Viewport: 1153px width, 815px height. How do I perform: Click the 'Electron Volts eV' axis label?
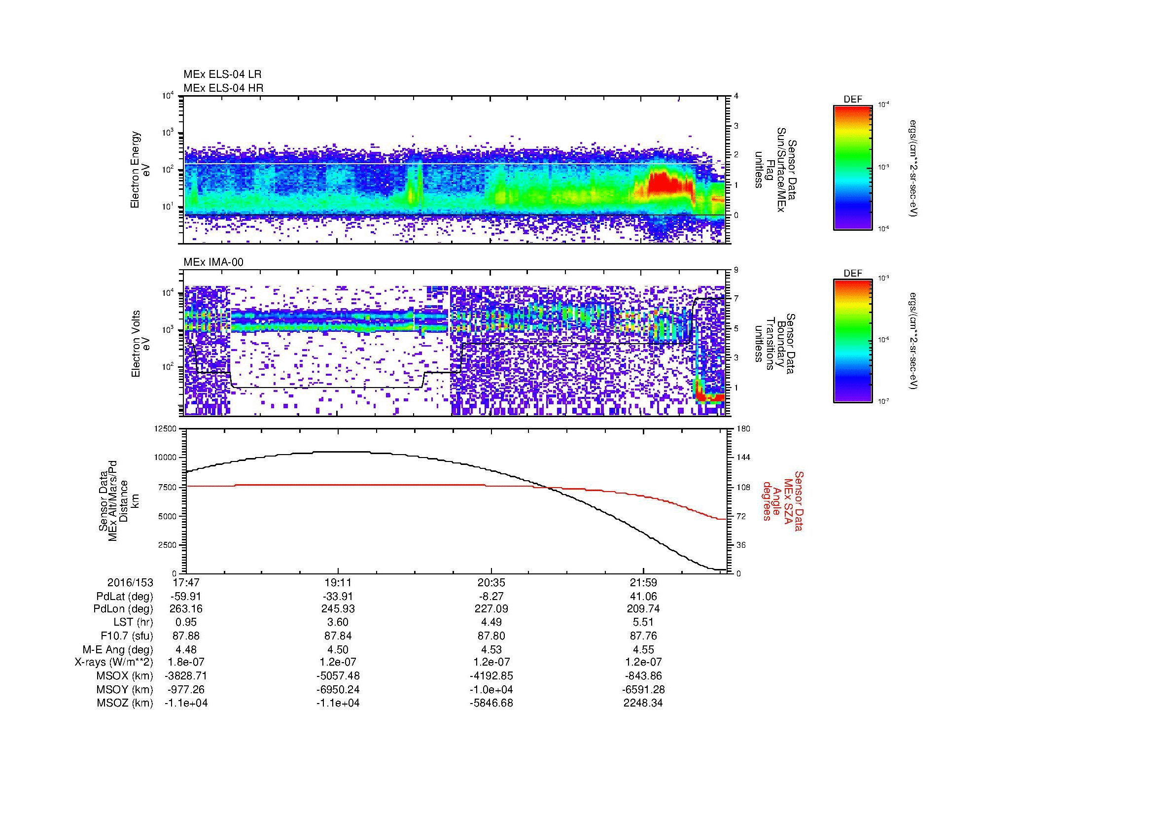point(141,344)
